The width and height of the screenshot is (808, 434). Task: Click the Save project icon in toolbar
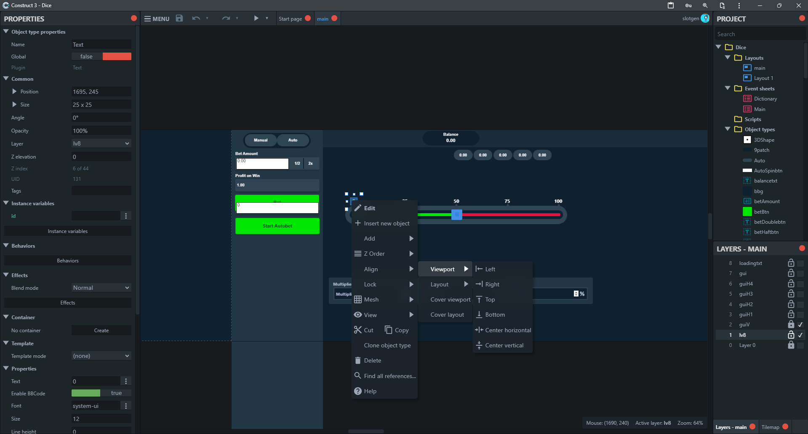coord(179,18)
